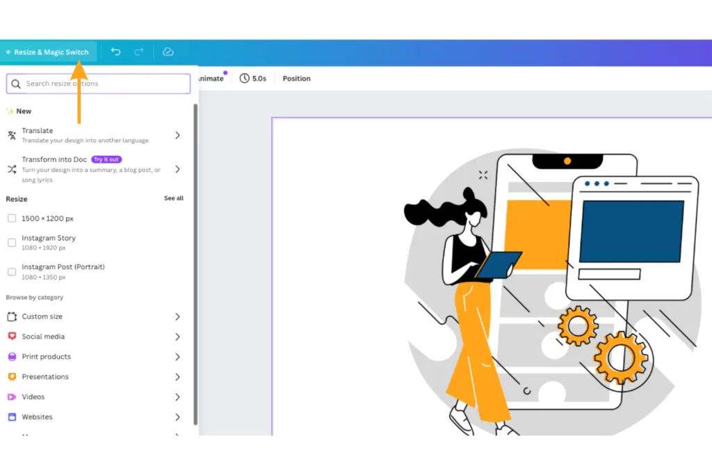Click the cloud save status icon

pos(167,51)
